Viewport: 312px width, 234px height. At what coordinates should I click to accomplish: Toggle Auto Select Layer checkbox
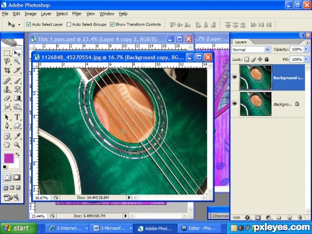(x=29, y=24)
